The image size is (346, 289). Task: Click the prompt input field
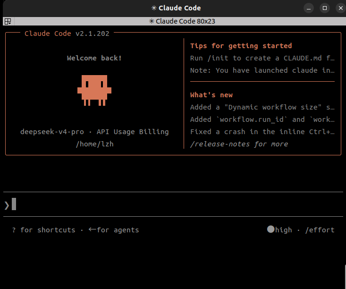click(x=173, y=204)
